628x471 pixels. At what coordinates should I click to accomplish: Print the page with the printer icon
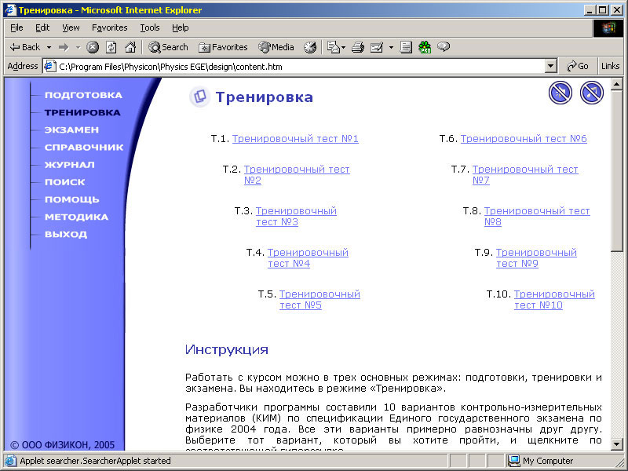pyautogui.click(x=358, y=47)
